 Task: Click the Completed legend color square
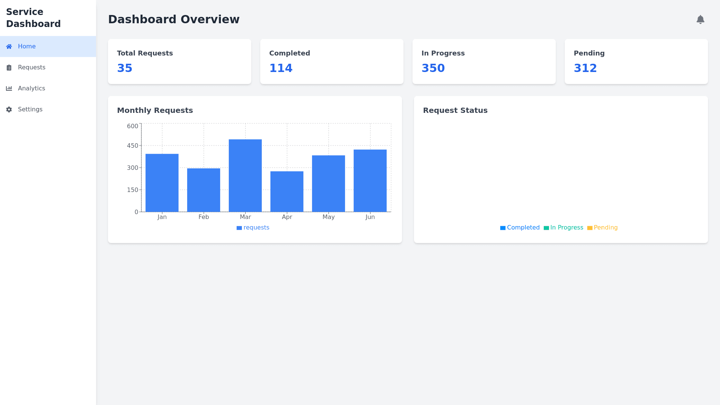click(503, 228)
